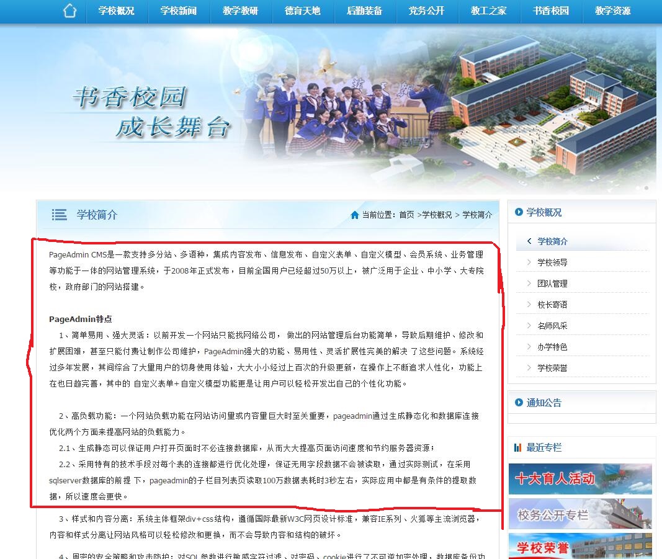The image size is (662, 559).
Task: Click the home icon in the navigation bar
Action: [x=69, y=11]
